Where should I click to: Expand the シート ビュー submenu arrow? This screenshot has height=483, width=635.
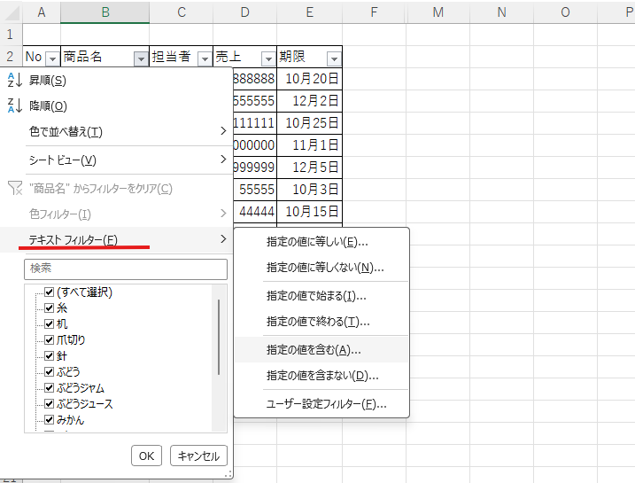223,160
